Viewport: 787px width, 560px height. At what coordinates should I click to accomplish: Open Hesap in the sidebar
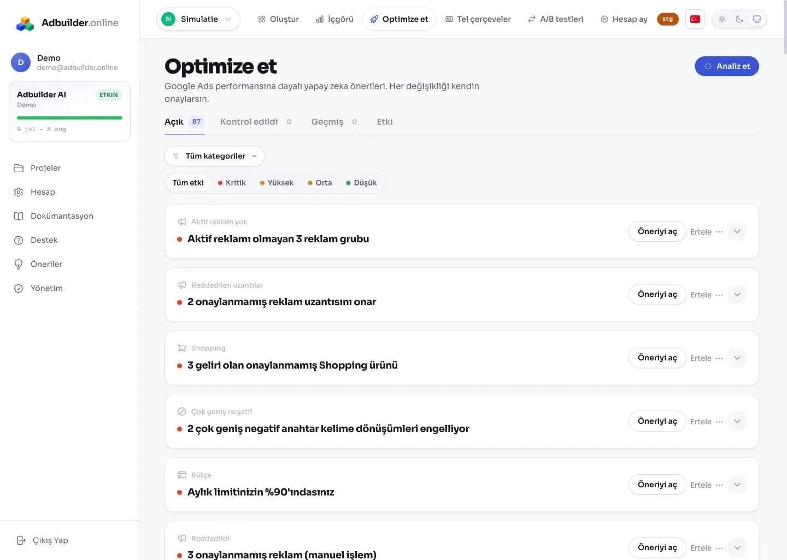pos(69,192)
